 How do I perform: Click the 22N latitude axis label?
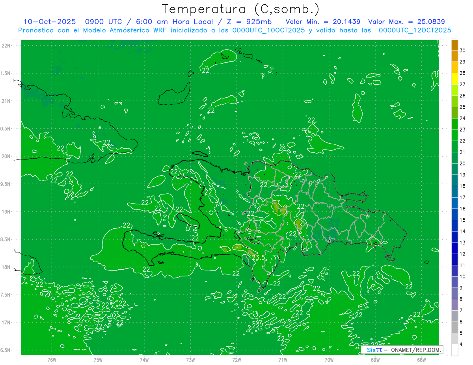pyautogui.click(x=6, y=46)
